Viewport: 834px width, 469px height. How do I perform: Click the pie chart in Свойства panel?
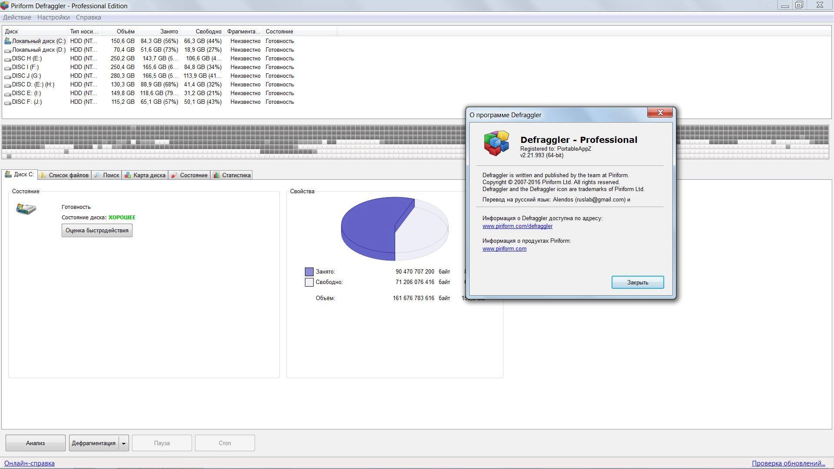pyautogui.click(x=394, y=228)
